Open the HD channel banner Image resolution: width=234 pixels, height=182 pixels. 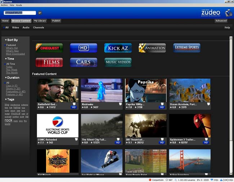click(84, 48)
